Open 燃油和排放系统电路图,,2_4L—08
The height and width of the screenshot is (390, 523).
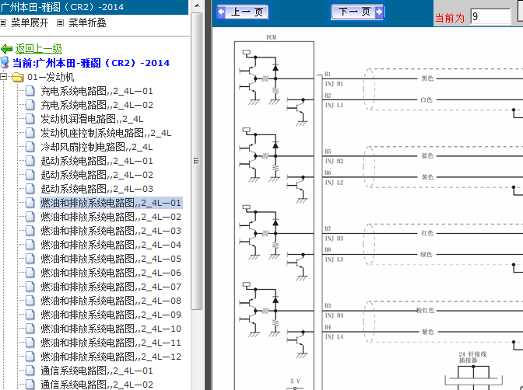click(111, 301)
